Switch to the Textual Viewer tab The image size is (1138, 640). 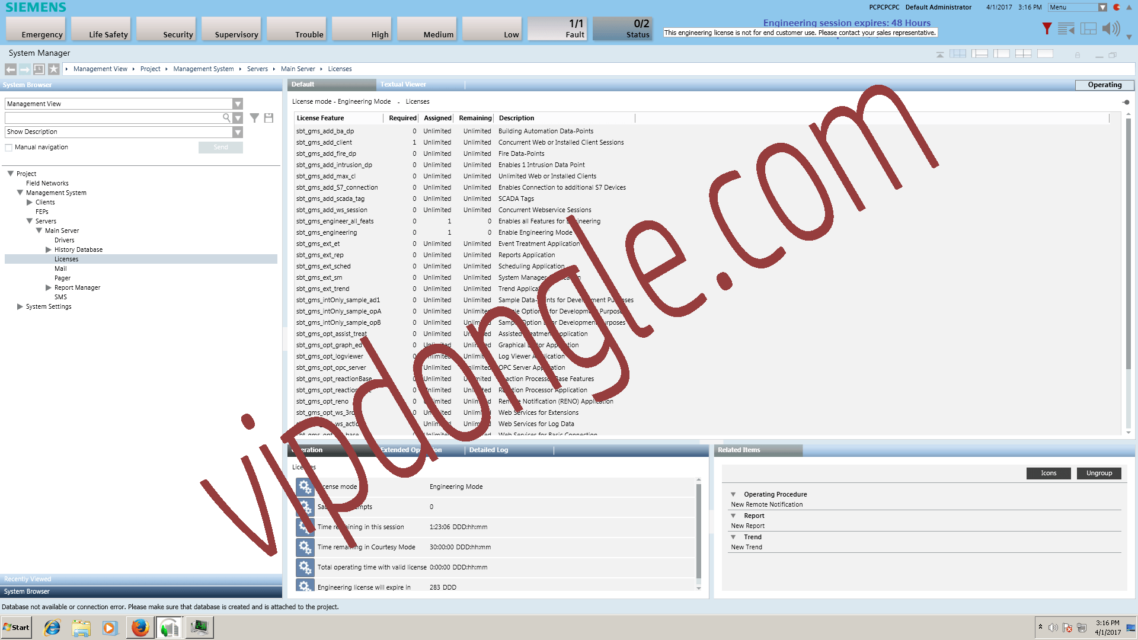[x=403, y=85]
